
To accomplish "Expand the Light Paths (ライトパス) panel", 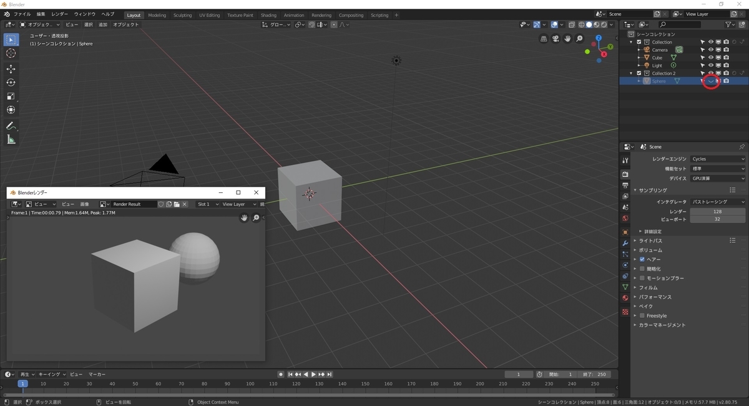I will click(x=651, y=240).
